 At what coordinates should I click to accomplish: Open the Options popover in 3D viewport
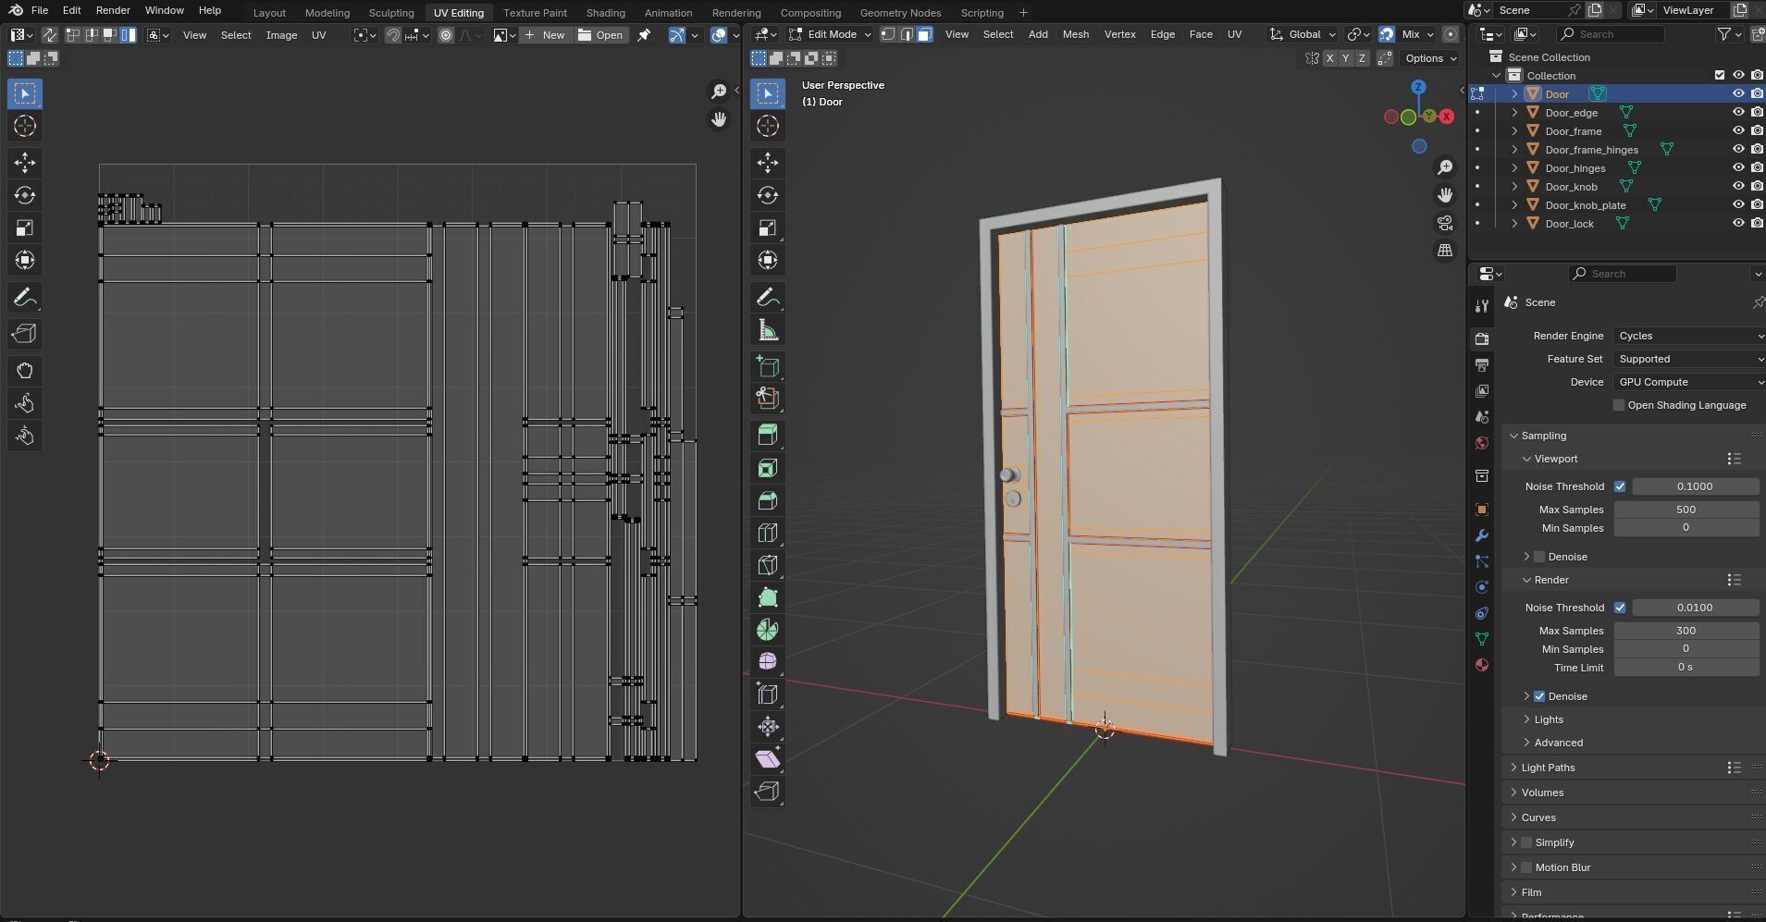[1430, 58]
